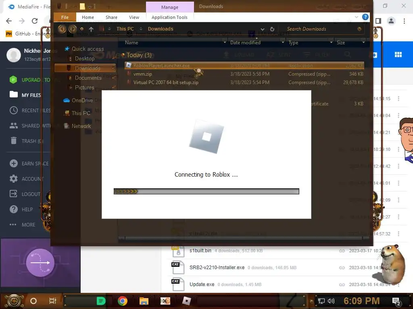
Task: Go back in File Explorer
Action: click(x=62, y=29)
